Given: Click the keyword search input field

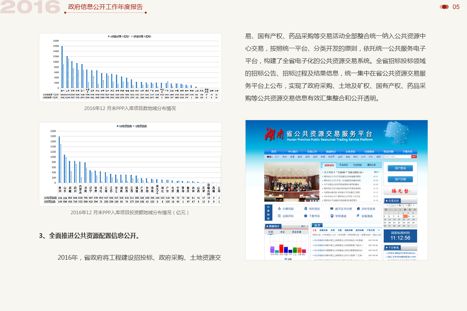Looking at the screenshot, I should tap(397, 157).
